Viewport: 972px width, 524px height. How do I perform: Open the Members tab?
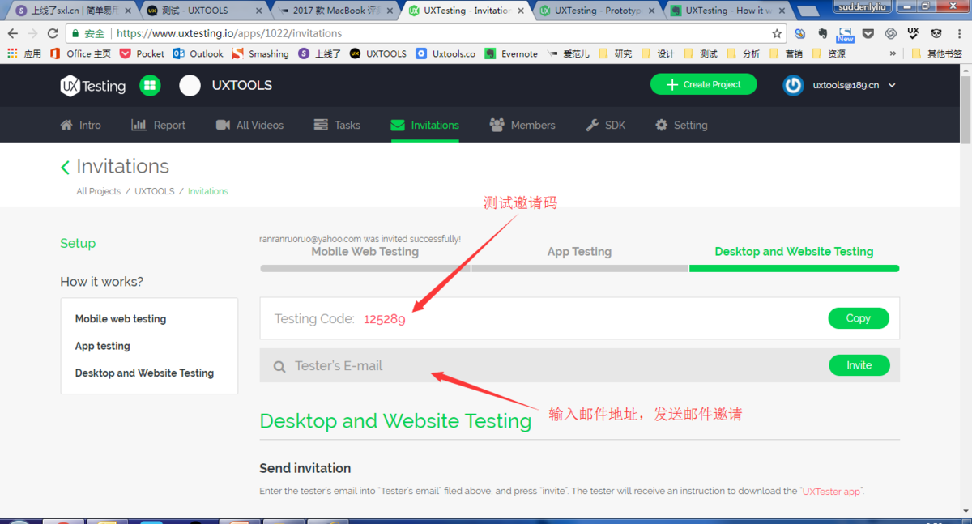tap(522, 125)
